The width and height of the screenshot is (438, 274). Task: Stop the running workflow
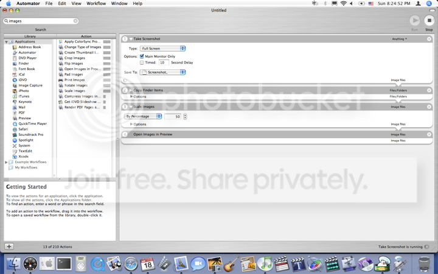point(429,21)
